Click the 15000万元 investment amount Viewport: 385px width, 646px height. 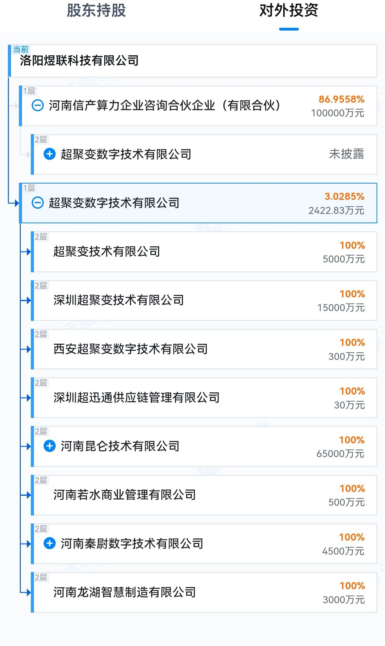pos(341,308)
